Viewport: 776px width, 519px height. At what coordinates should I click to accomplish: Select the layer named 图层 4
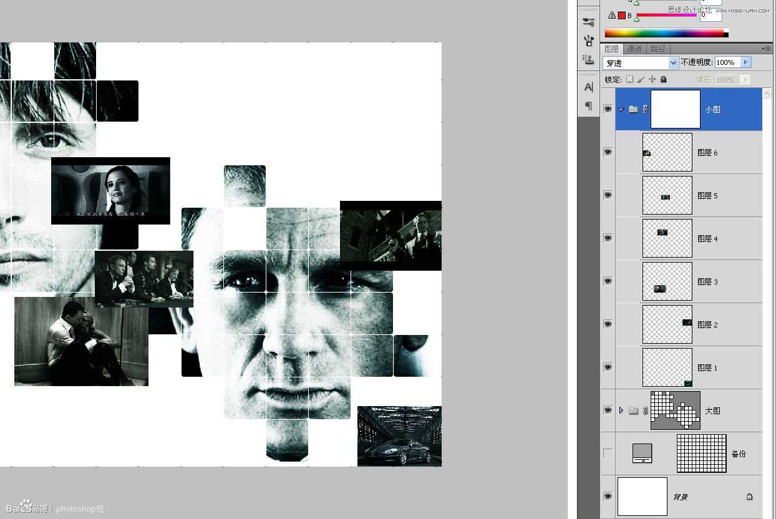[x=707, y=239]
